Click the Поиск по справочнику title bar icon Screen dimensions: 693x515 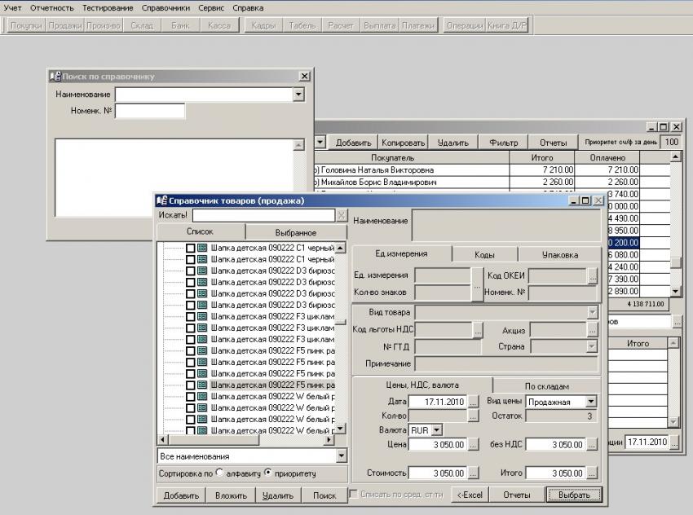[55, 77]
